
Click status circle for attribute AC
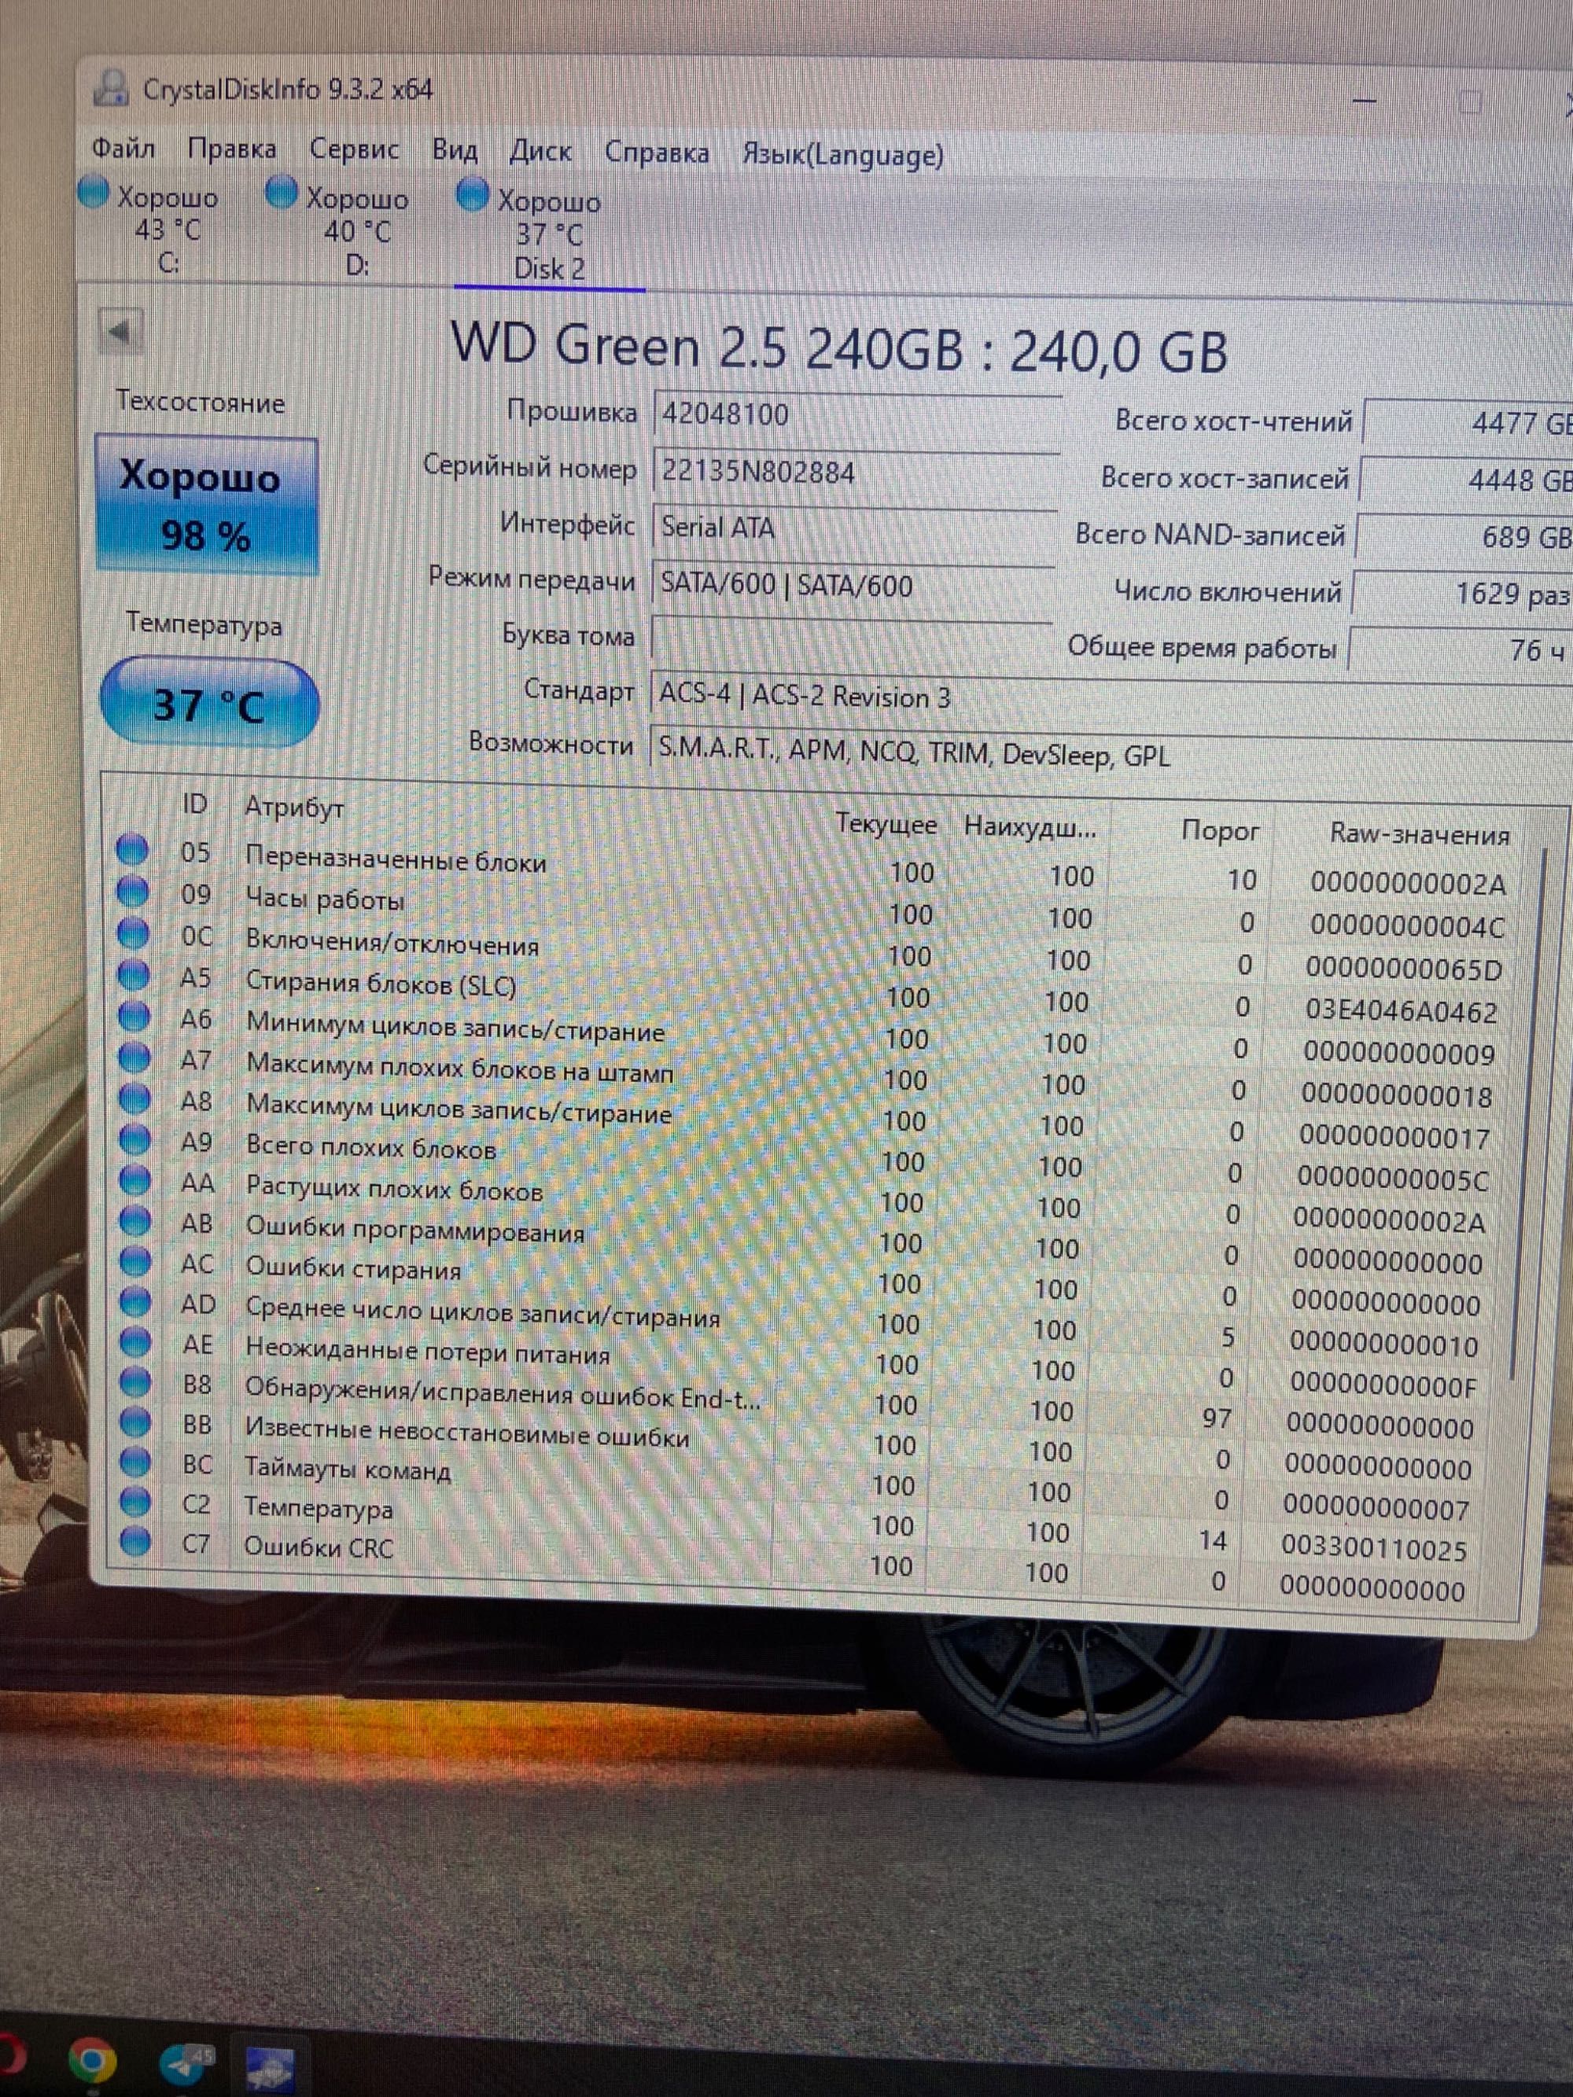(134, 1261)
